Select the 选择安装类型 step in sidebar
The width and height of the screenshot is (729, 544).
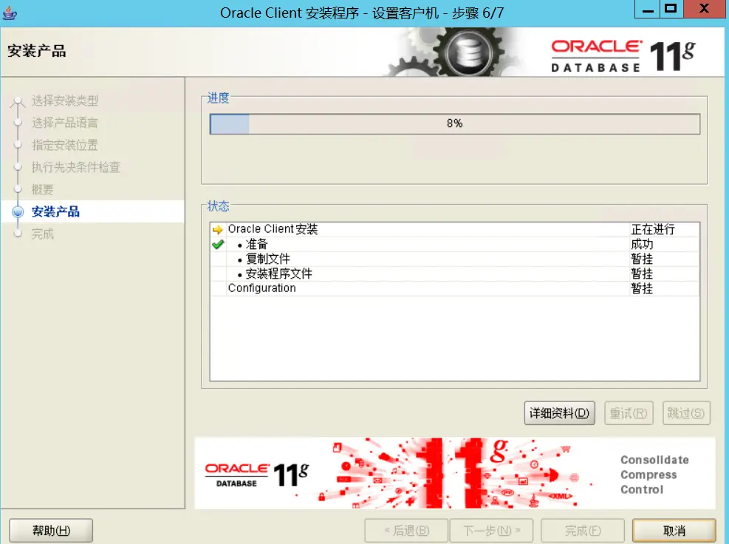65,101
